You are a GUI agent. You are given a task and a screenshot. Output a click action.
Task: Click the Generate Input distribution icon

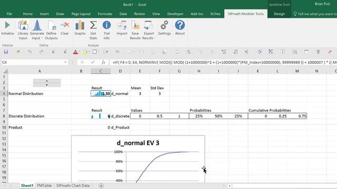pyautogui.click(x=37, y=25)
